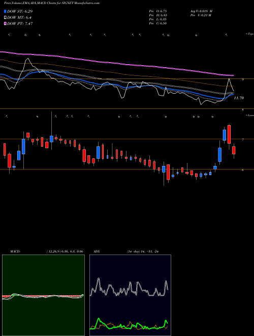Click the ADX panel heading label
254x336 pixels.
point(97,251)
